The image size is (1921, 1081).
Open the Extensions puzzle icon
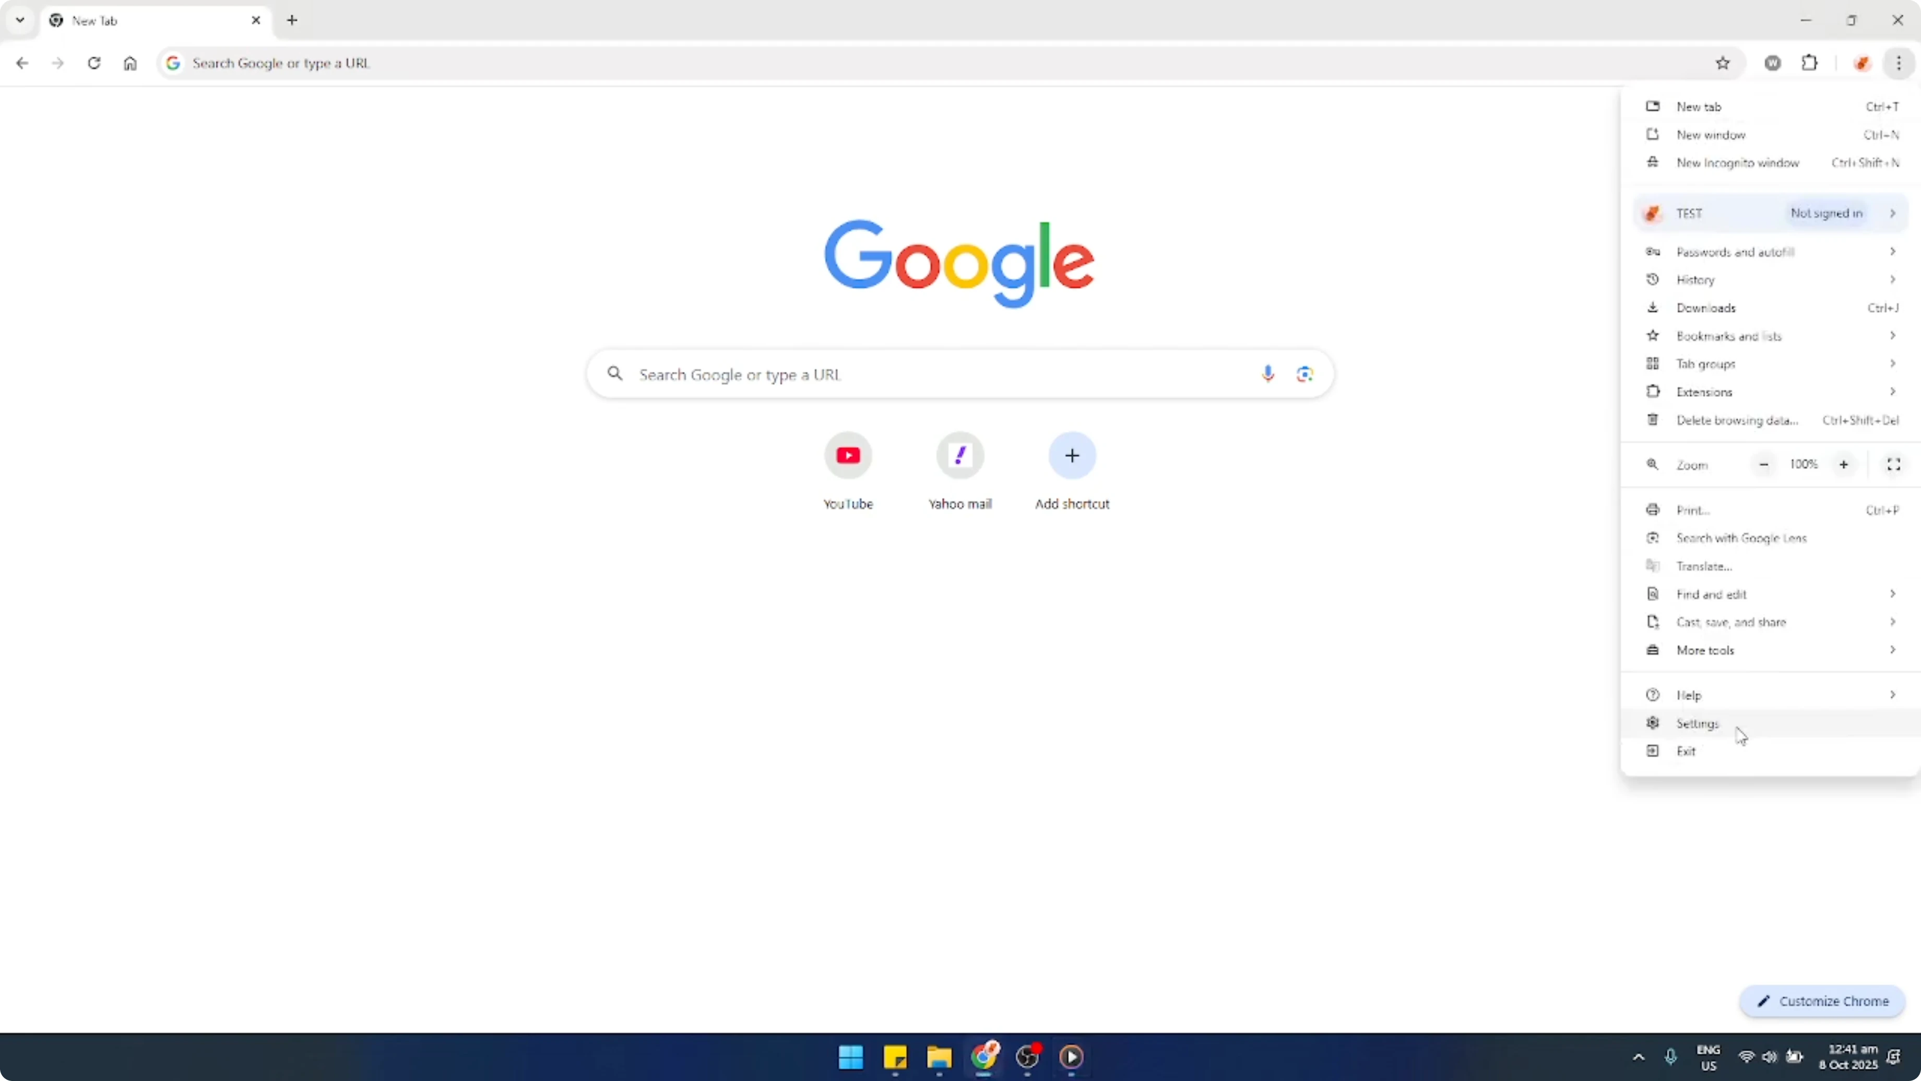click(1811, 63)
